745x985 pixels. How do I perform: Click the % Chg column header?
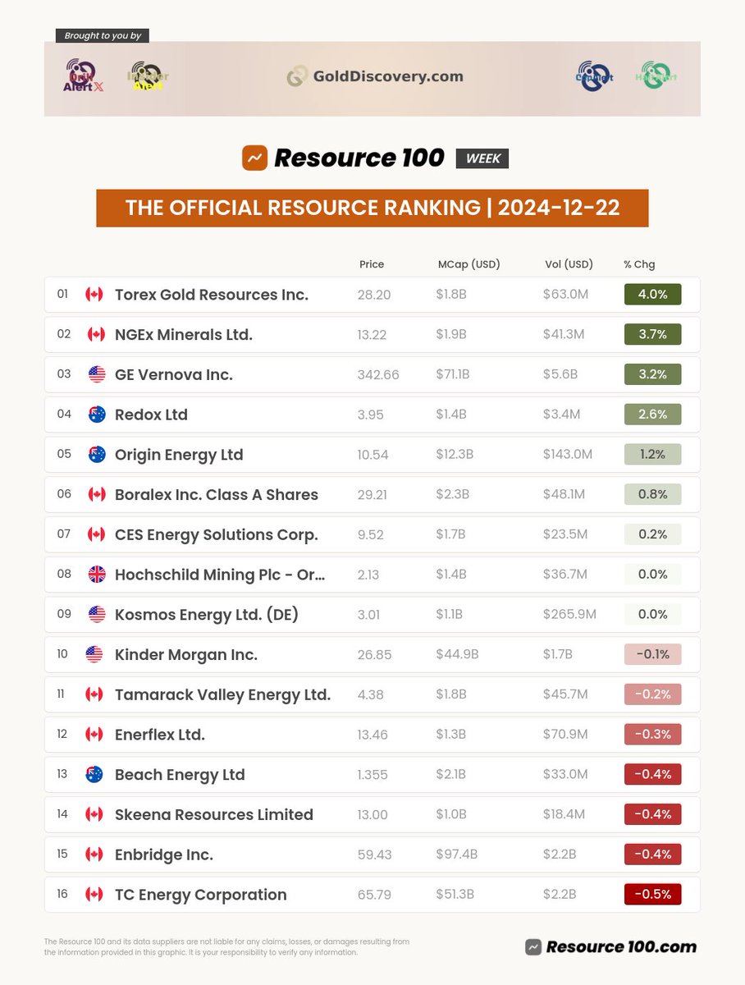pos(639,264)
